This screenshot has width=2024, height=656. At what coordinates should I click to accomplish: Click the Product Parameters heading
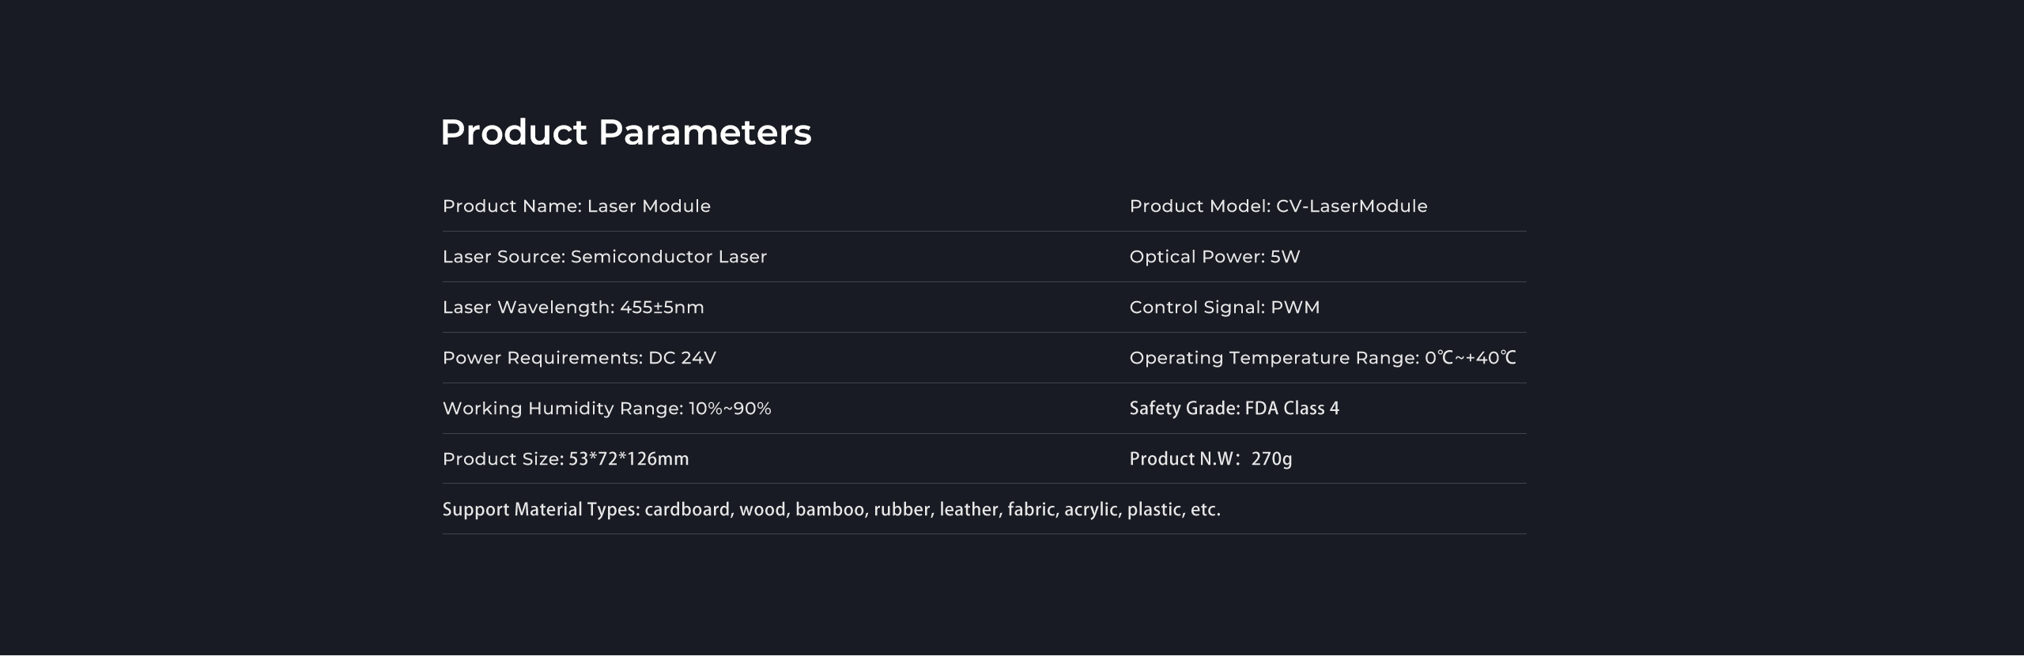tap(625, 132)
